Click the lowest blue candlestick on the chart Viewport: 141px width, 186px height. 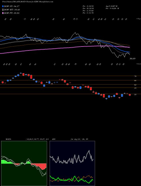click(106, 99)
